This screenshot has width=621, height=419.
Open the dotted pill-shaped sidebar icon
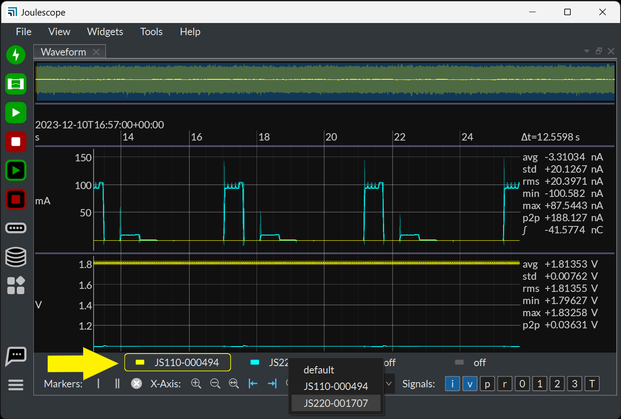pyautogui.click(x=16, y=228)
